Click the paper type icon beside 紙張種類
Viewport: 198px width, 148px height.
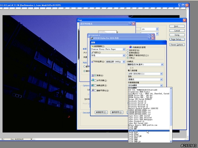coord(93,46)
